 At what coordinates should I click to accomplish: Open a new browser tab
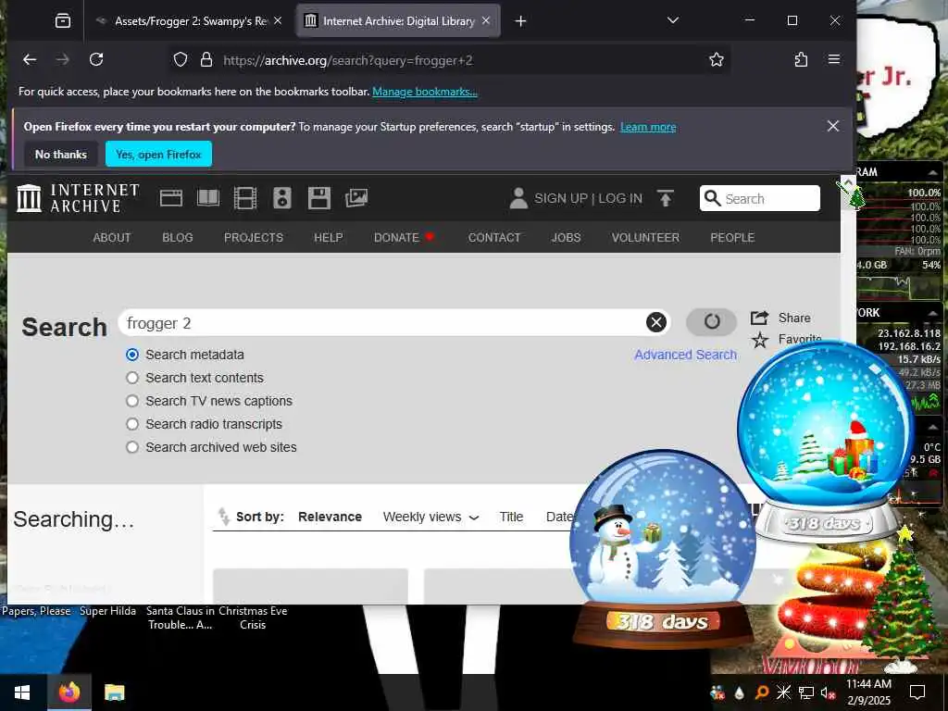click(x=520, y=21)
